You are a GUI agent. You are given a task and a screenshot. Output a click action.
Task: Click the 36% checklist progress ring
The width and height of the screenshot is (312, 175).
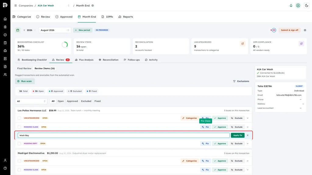[65, 45]
